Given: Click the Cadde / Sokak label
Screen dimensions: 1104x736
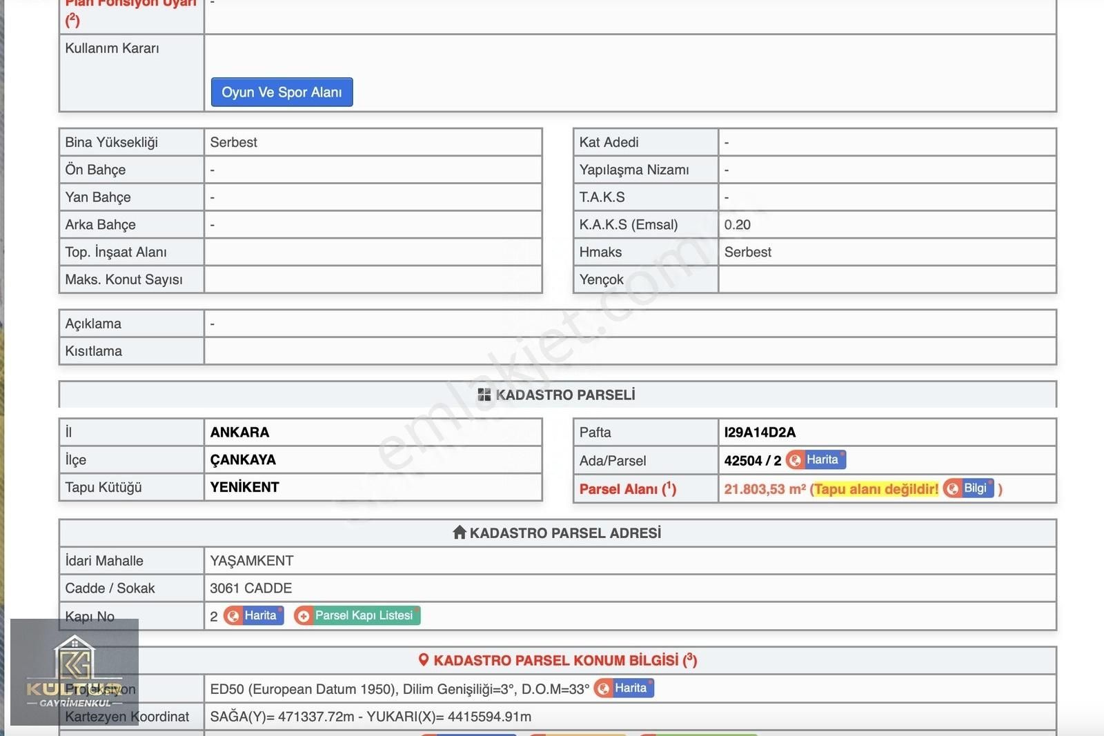Looking at the screenshot, I should [x=110, y=588].
